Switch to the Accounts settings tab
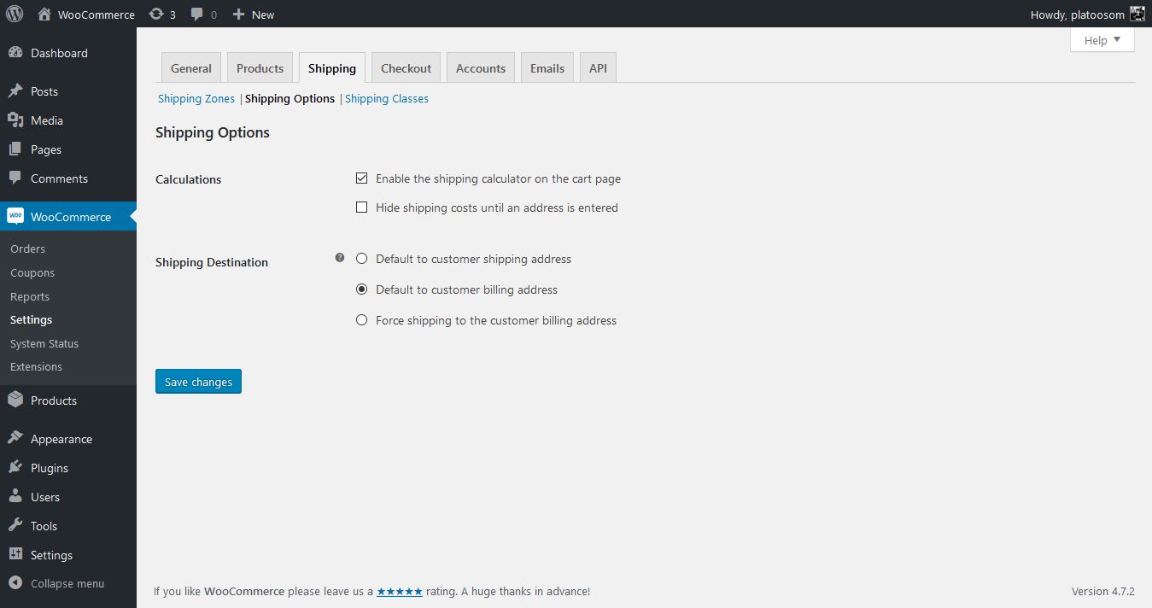Image resolution: width=1152 pixels, height=608 pixels. [x=481, y=68]
